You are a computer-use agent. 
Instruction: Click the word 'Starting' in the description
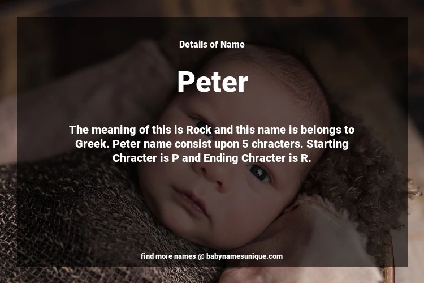327,144
